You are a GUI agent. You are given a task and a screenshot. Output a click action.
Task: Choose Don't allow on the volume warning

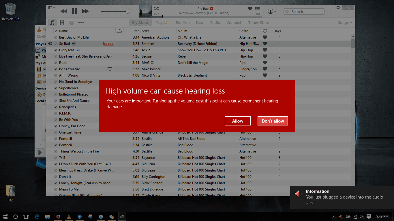[273, 121]
